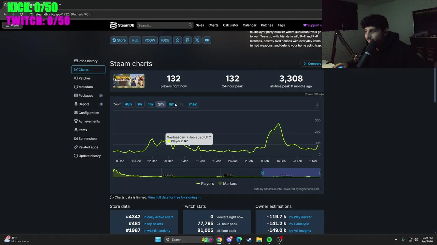Viewport: 437px width, 245px height.
Task: Select Depots in the sidebar
Action: coord(88,104)
